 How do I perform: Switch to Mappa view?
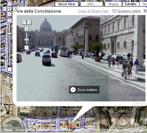pos(114,4)
